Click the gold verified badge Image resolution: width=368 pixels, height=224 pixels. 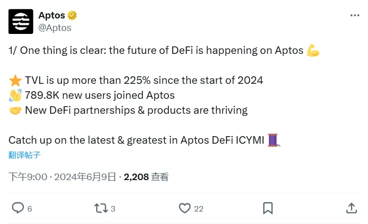tap(72, 15)
